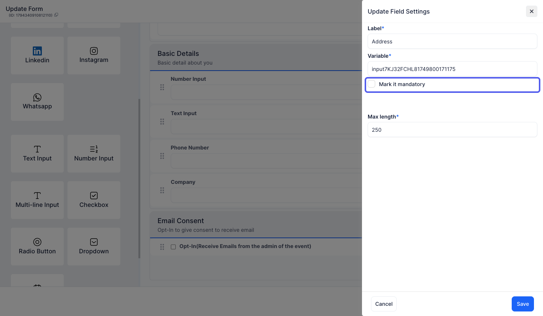Click the Whatsapp label text

pyautogui.click(x=37, y=106)
